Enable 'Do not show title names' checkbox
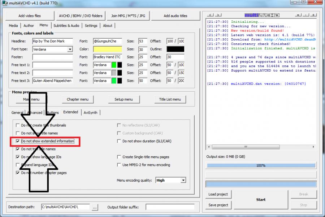The image size is (325, 217). [18, 133]
